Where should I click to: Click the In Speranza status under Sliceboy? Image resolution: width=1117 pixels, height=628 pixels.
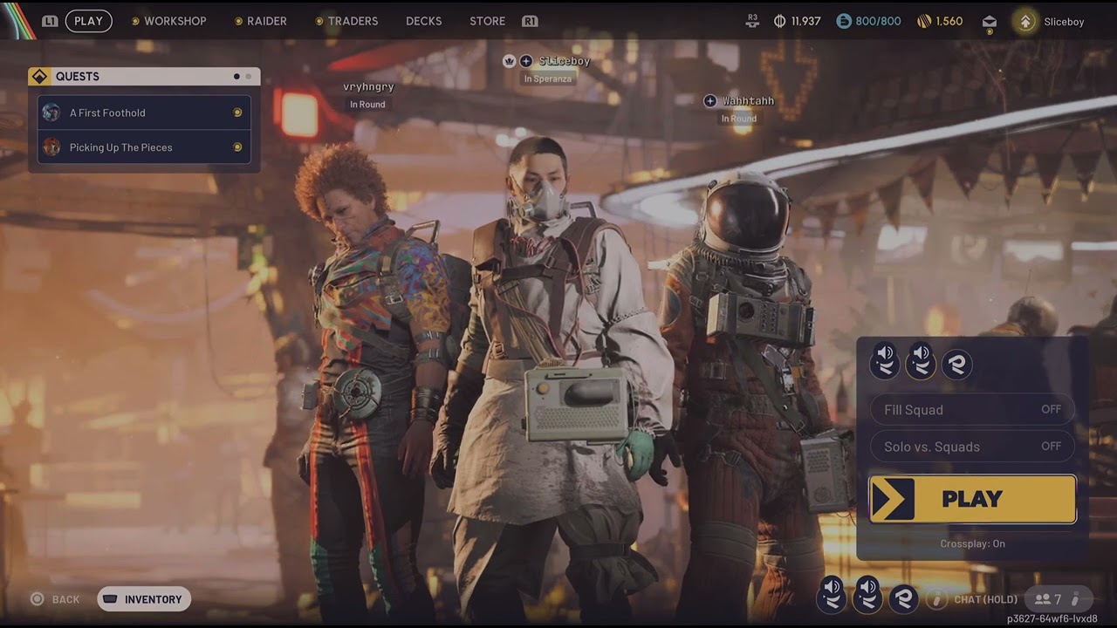[548, 79]
